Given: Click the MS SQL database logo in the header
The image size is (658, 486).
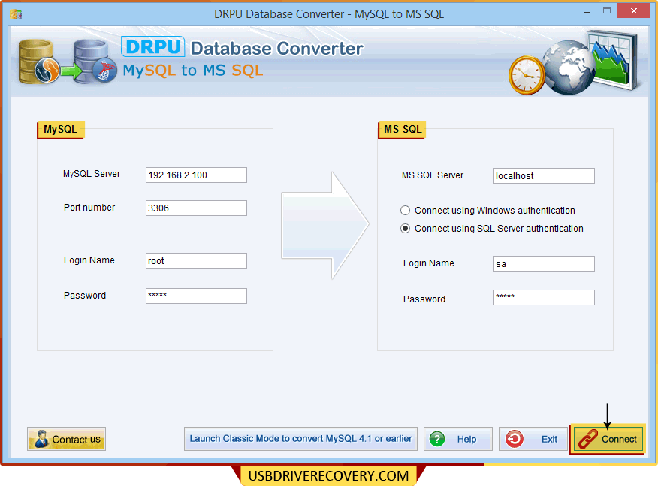Looking at the screenshot, I should pyautogui.click(x=95, y=61).
